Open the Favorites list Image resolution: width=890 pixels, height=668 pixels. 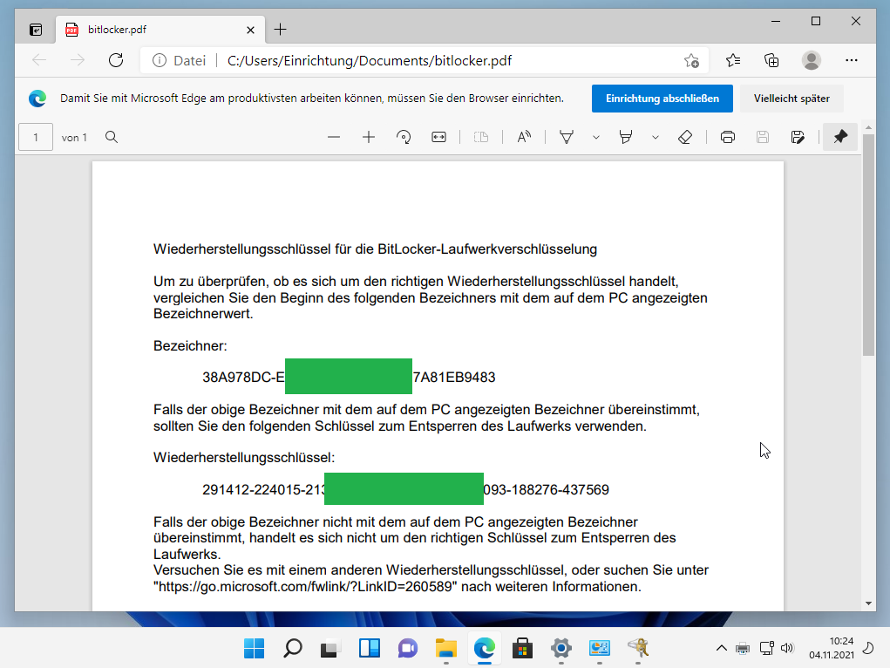(x=733, y=60)
